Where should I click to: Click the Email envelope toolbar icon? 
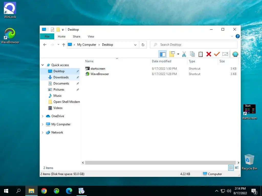tap(225, 54)
